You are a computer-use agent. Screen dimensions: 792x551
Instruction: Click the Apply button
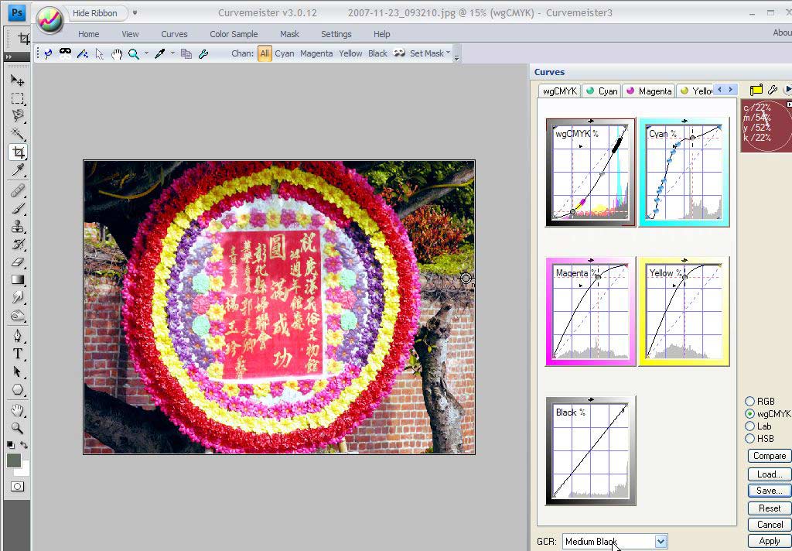[769, 541]
